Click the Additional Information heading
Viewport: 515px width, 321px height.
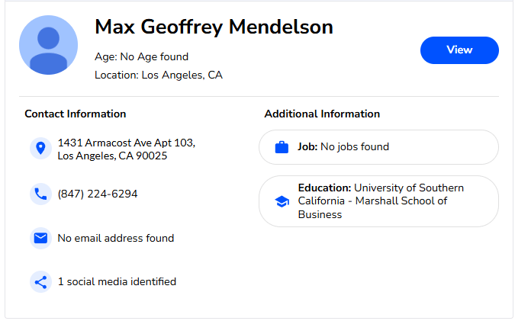click(322, 114)
